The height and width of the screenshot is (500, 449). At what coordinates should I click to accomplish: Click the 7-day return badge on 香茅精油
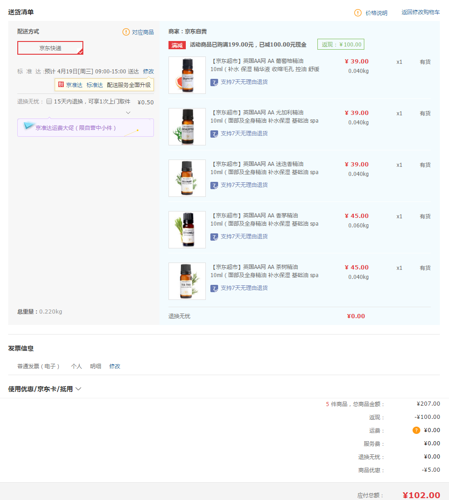214,237
